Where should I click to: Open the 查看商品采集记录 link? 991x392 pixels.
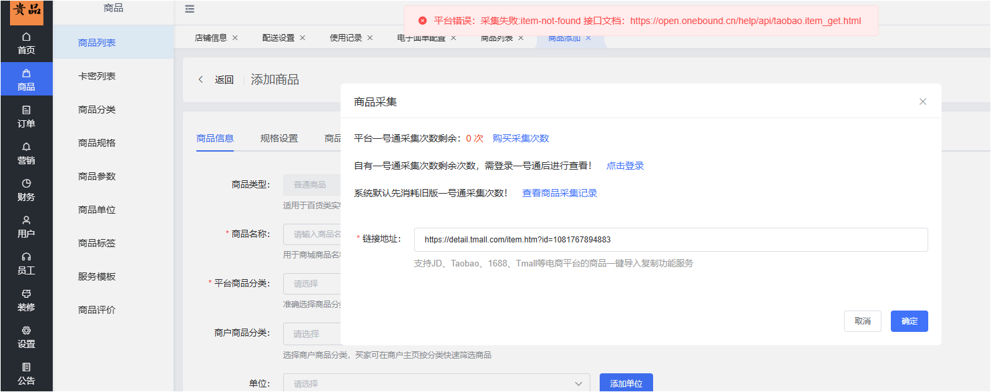560,193
